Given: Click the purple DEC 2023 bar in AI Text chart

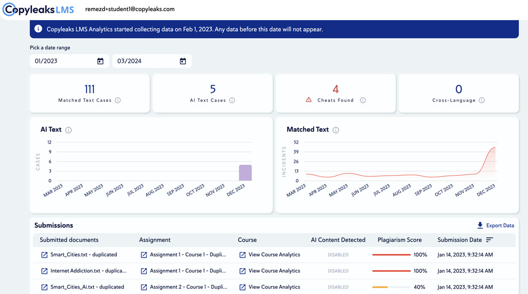Looking at the screenshot, I should (246, 173).
